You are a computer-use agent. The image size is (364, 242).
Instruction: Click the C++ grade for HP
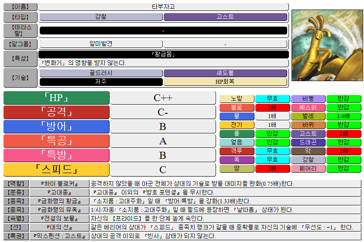[x=163, y=98]
